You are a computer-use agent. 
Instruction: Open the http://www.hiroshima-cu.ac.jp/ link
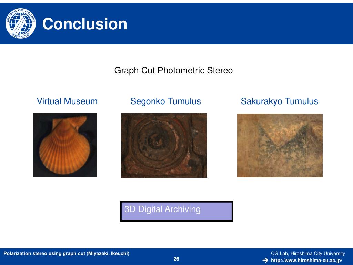(x=306, y=261)
